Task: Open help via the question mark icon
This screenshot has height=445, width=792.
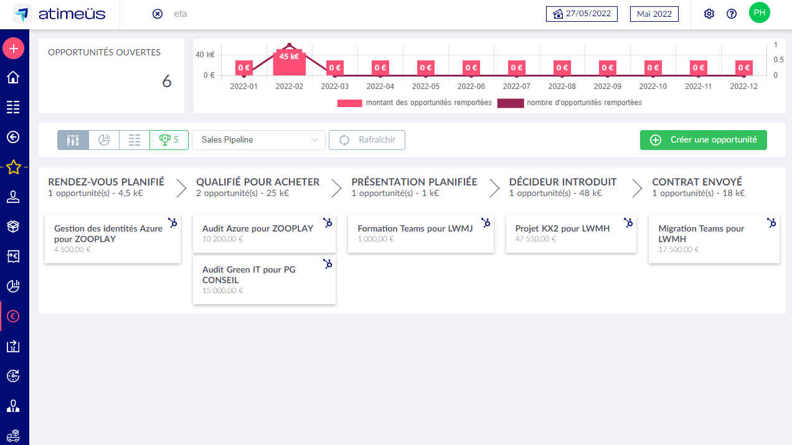Action: (x=732, y=12)
